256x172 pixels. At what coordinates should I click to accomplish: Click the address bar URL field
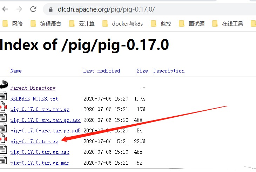[x=140, y=9]
